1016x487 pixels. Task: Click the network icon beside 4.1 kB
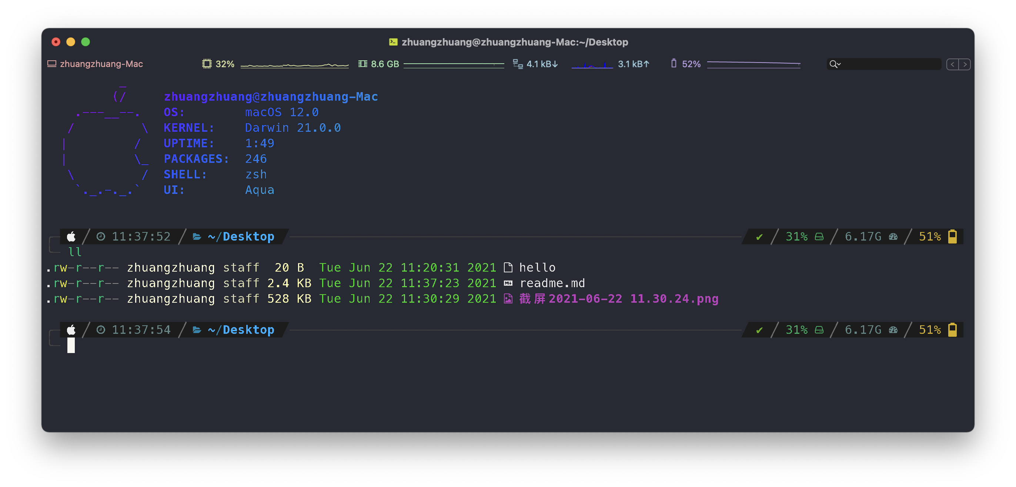(518, 64)
